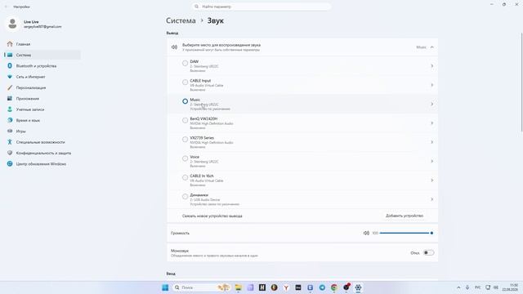Open clock and date in taskbar
The height and width of the screenshot is (294, 523).
[510, 287]
